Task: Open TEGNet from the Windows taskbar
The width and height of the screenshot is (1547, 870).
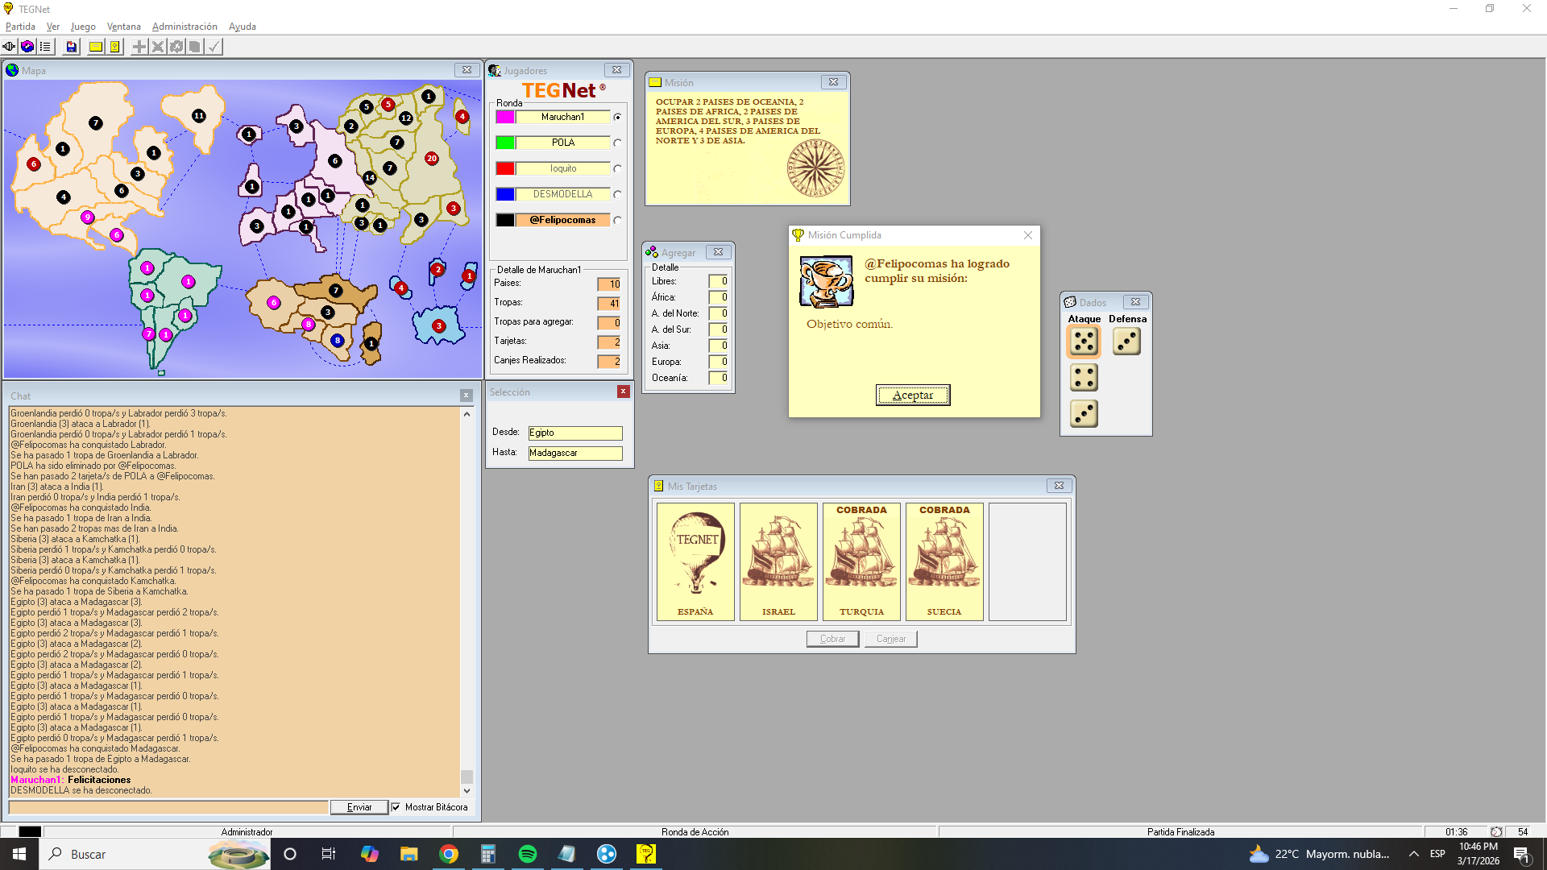Action: point(646,854)
